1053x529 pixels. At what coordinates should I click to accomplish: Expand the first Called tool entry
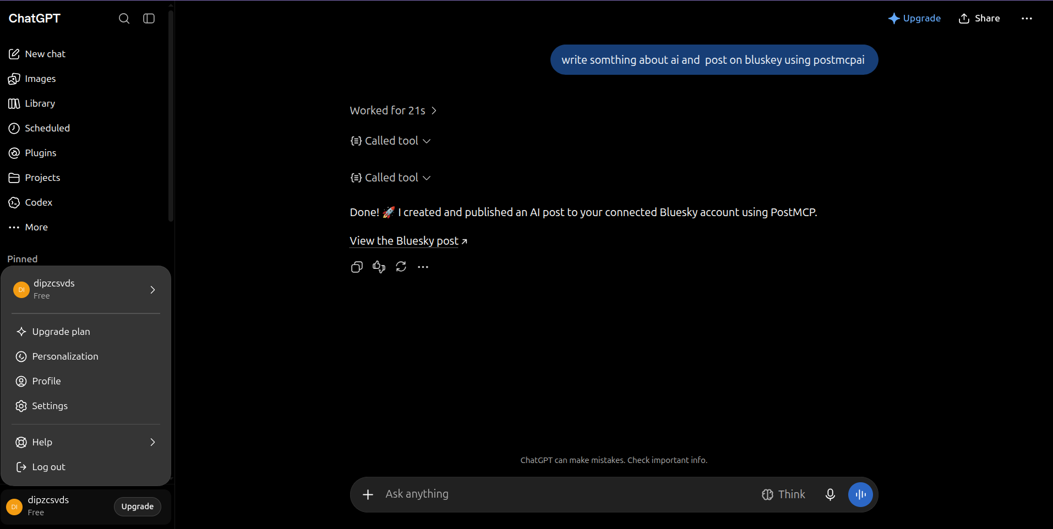click(x=390, y=141)
